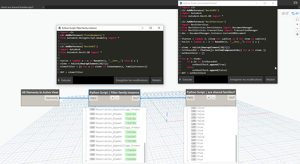Click element ID 1356496 in preview list
Screen dimensions: 300x164
(x=131, y=159)
